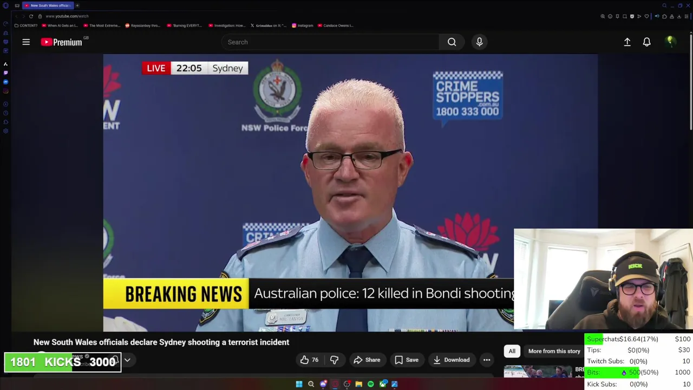
Task: Focus the YouTube search field
Action: coord(330,42)
